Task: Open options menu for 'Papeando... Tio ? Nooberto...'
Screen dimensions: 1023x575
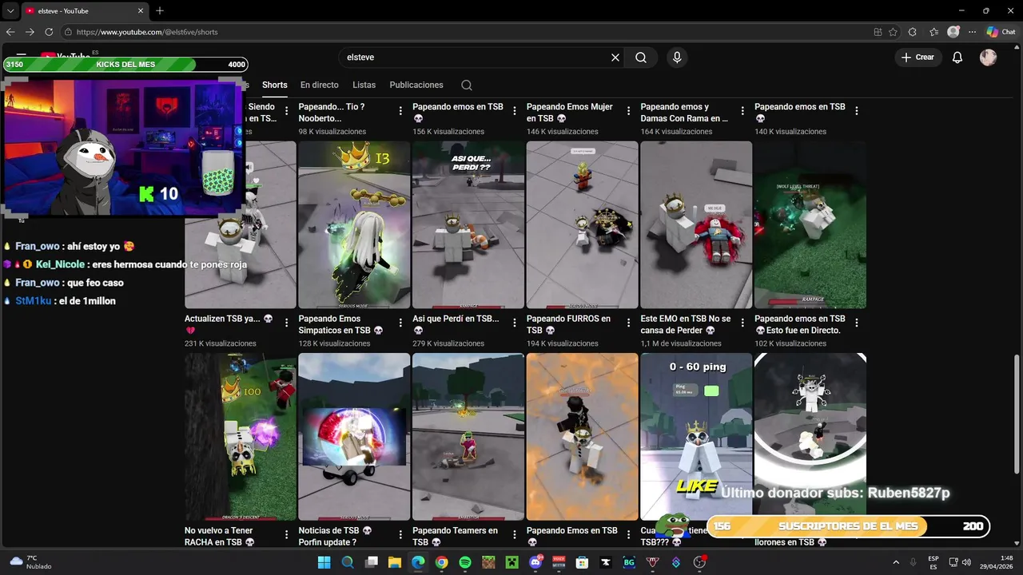Action: [400, 111]
